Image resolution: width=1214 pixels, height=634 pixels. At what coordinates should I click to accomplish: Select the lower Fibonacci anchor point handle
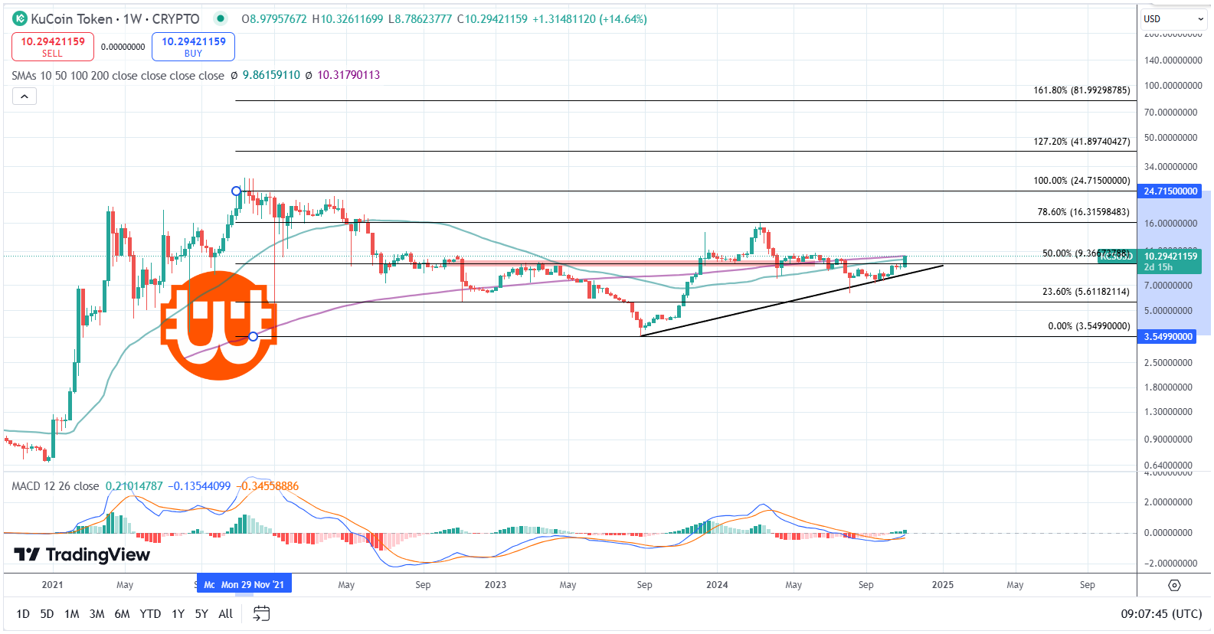coord(253,336)
